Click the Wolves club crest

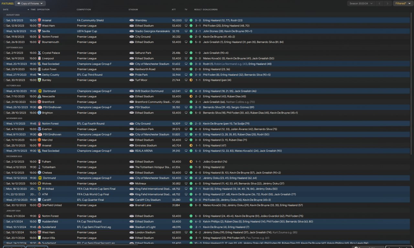[x=39, y=183]
